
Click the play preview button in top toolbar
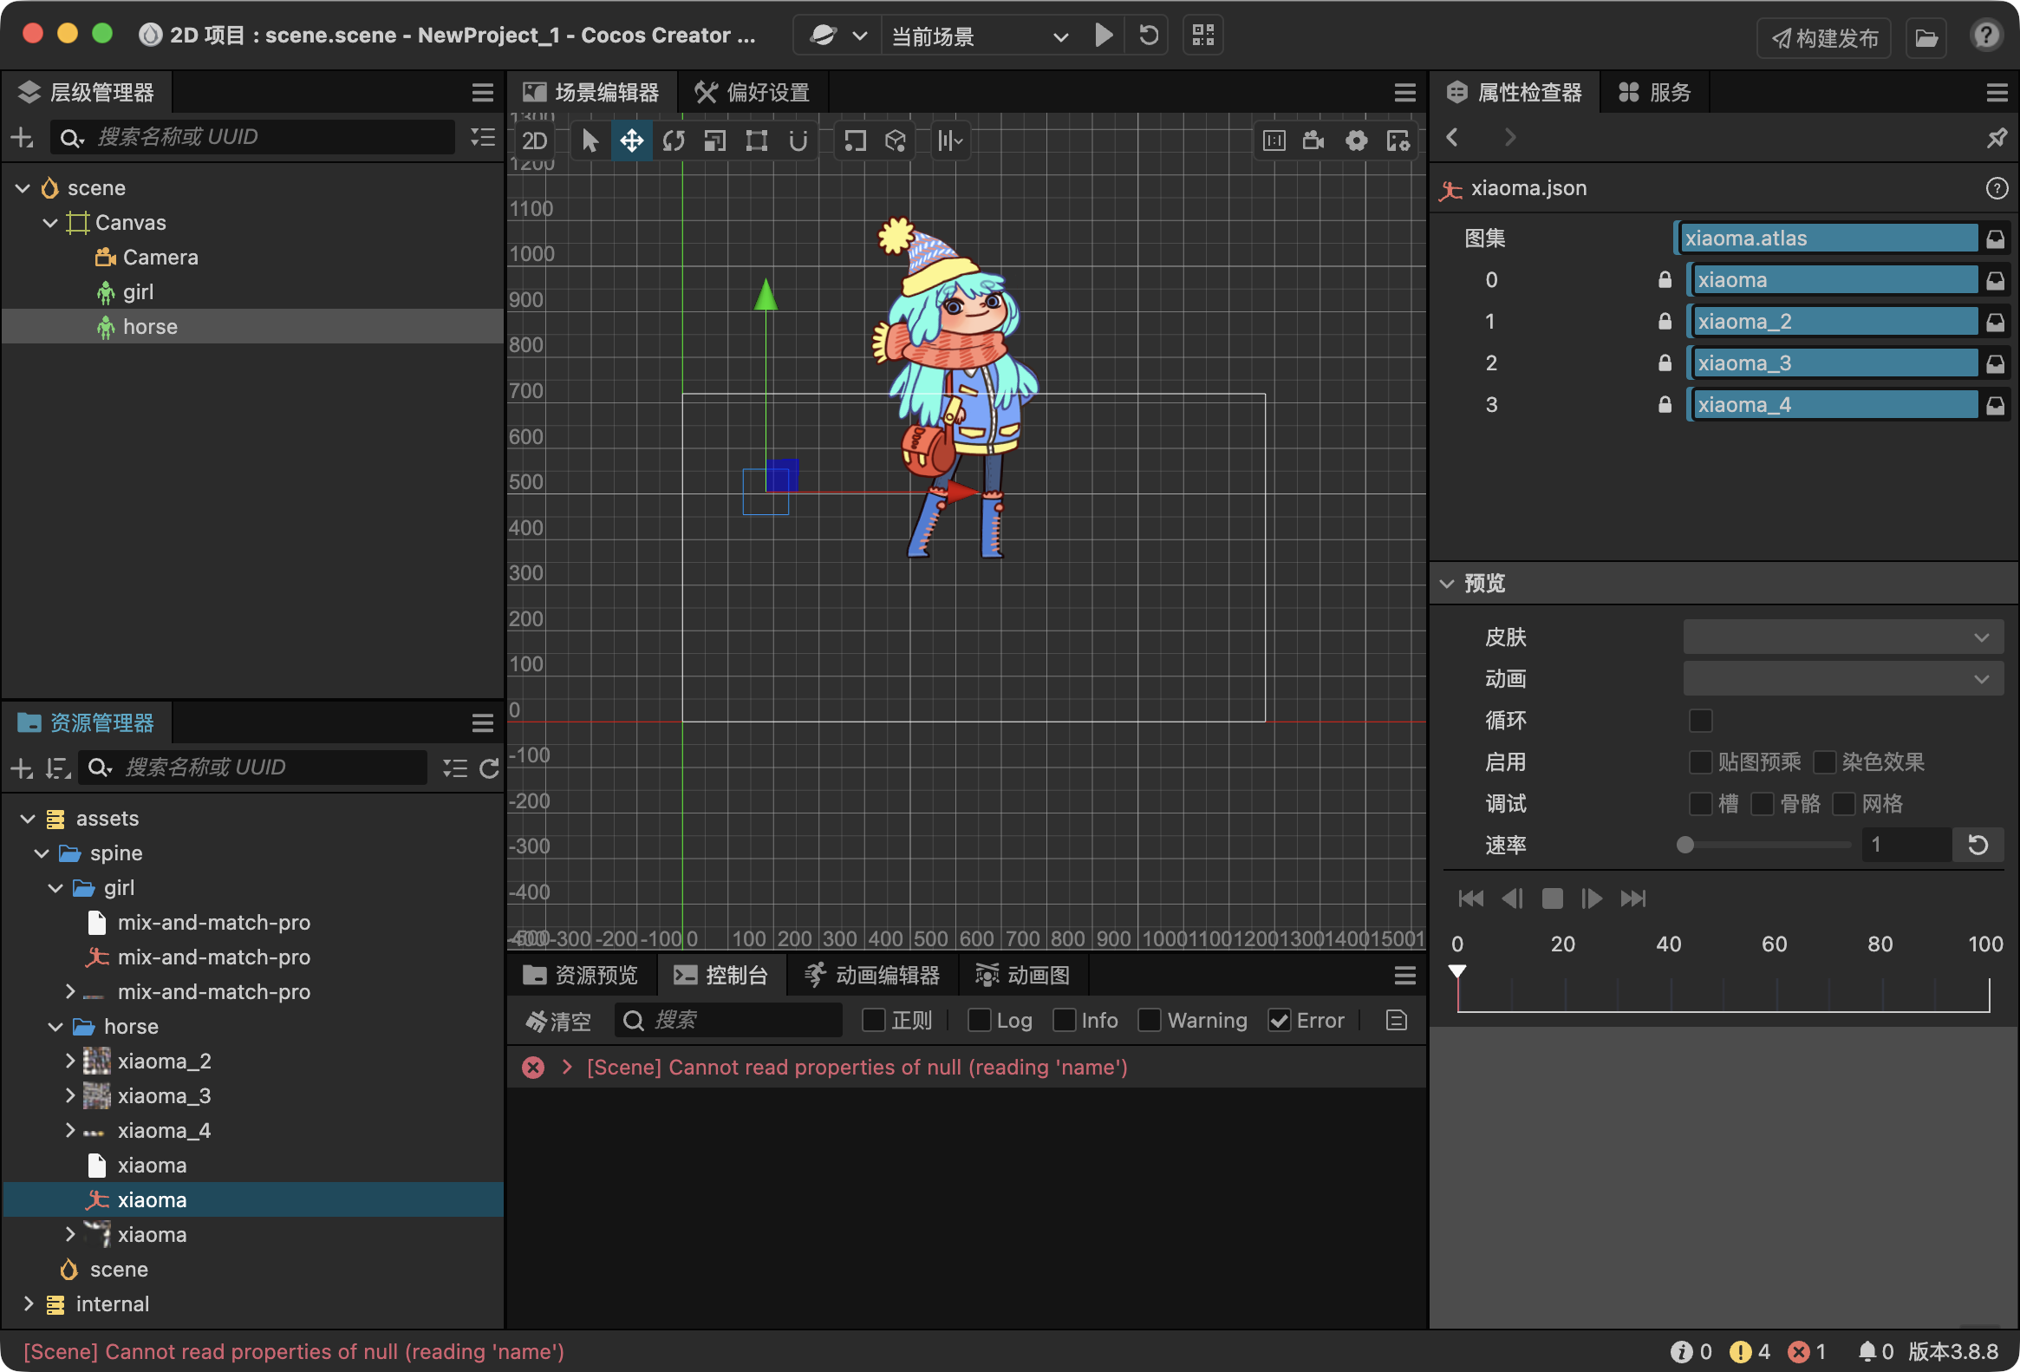pos(1103,36)
